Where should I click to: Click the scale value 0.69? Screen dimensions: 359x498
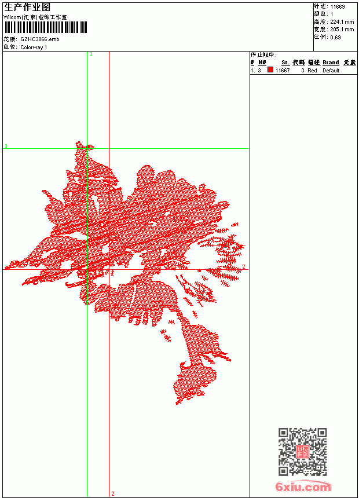[335, 37]
